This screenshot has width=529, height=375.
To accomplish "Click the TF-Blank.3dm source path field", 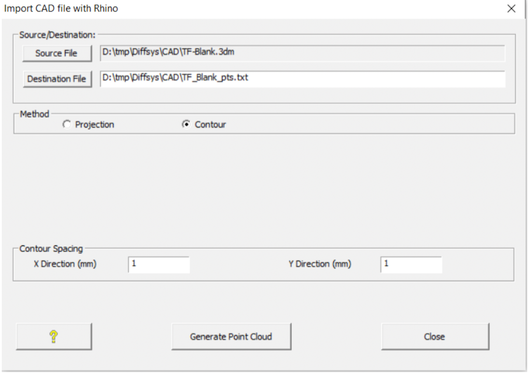I will click(302, 53).
